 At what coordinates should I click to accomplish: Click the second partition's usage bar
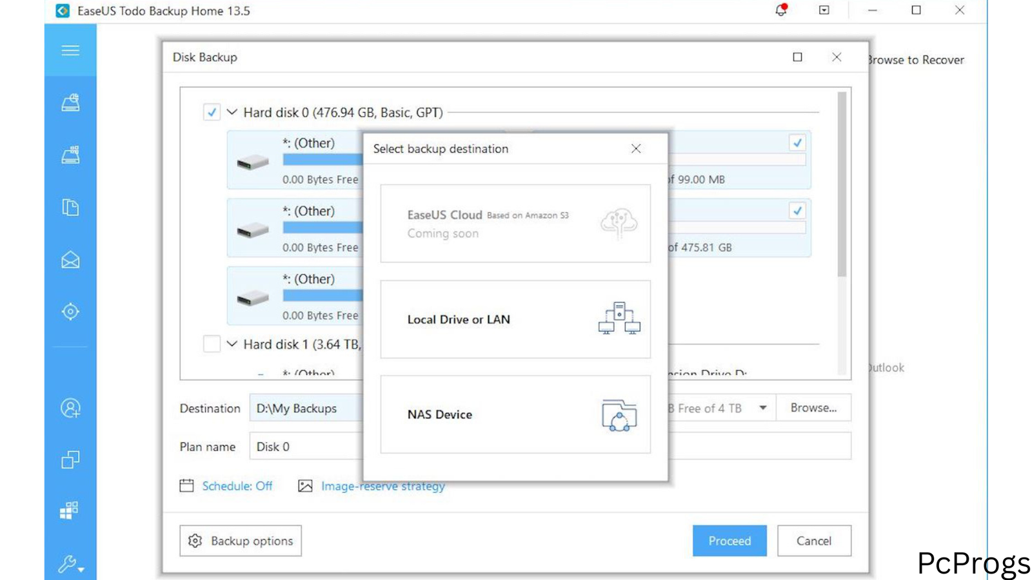[322, 227]
